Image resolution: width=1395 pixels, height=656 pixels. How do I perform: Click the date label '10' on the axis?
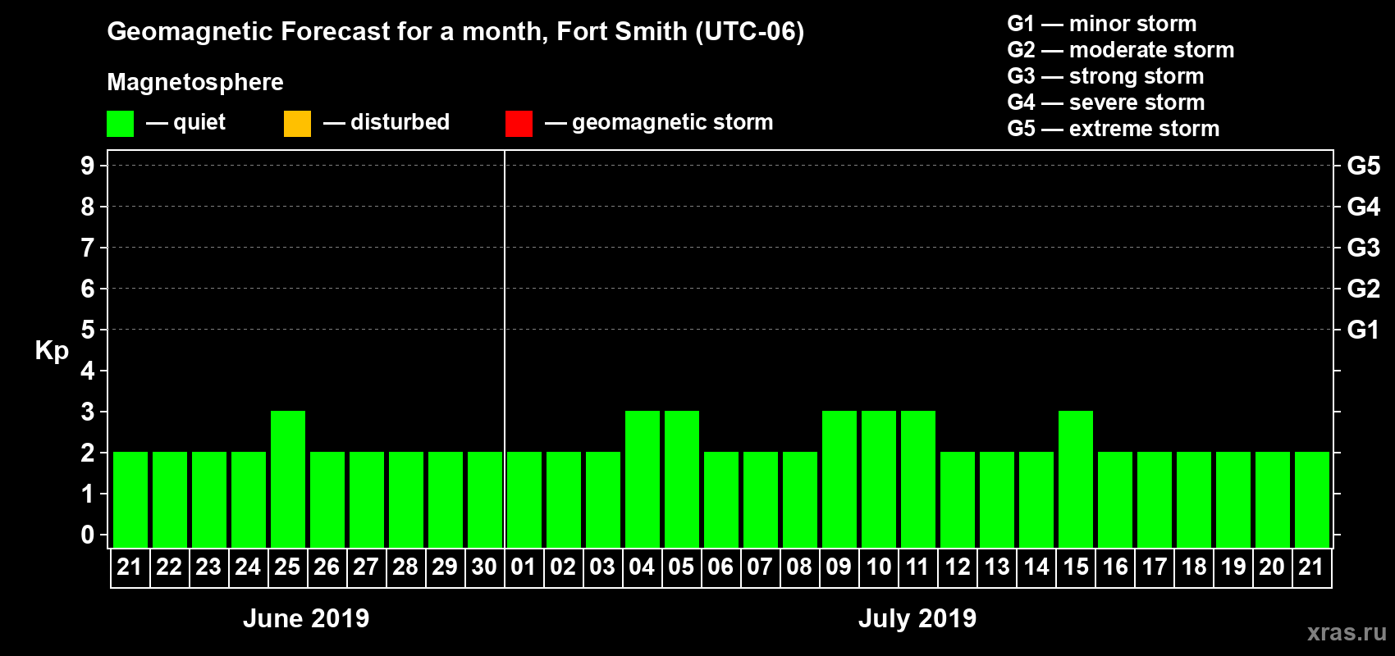coord(878,567)
